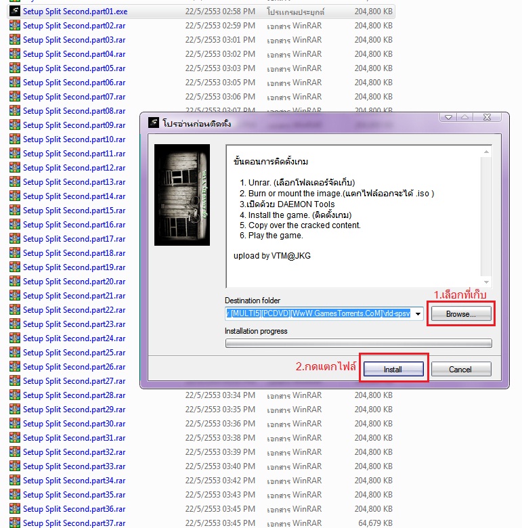
Task: Click the WinRAR icon for part07.rar
Action: tap(14, 96)
